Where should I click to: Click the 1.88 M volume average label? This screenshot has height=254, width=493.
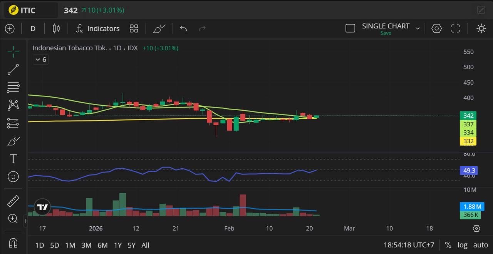(x=472, y=206)
